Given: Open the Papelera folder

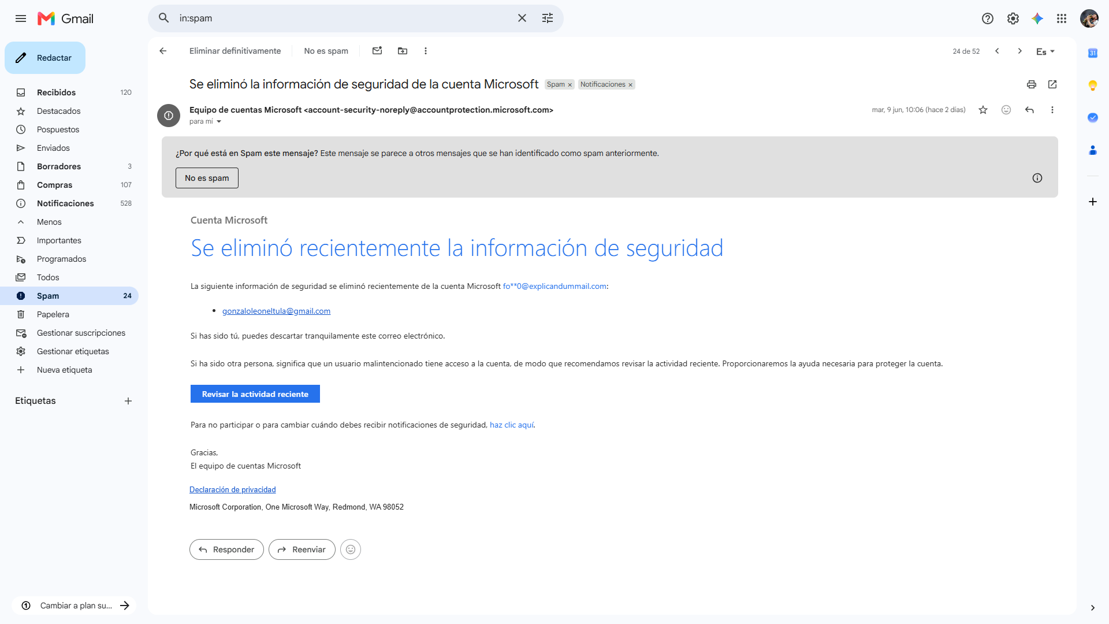Looking at the screenshot, I should [69, 314].
